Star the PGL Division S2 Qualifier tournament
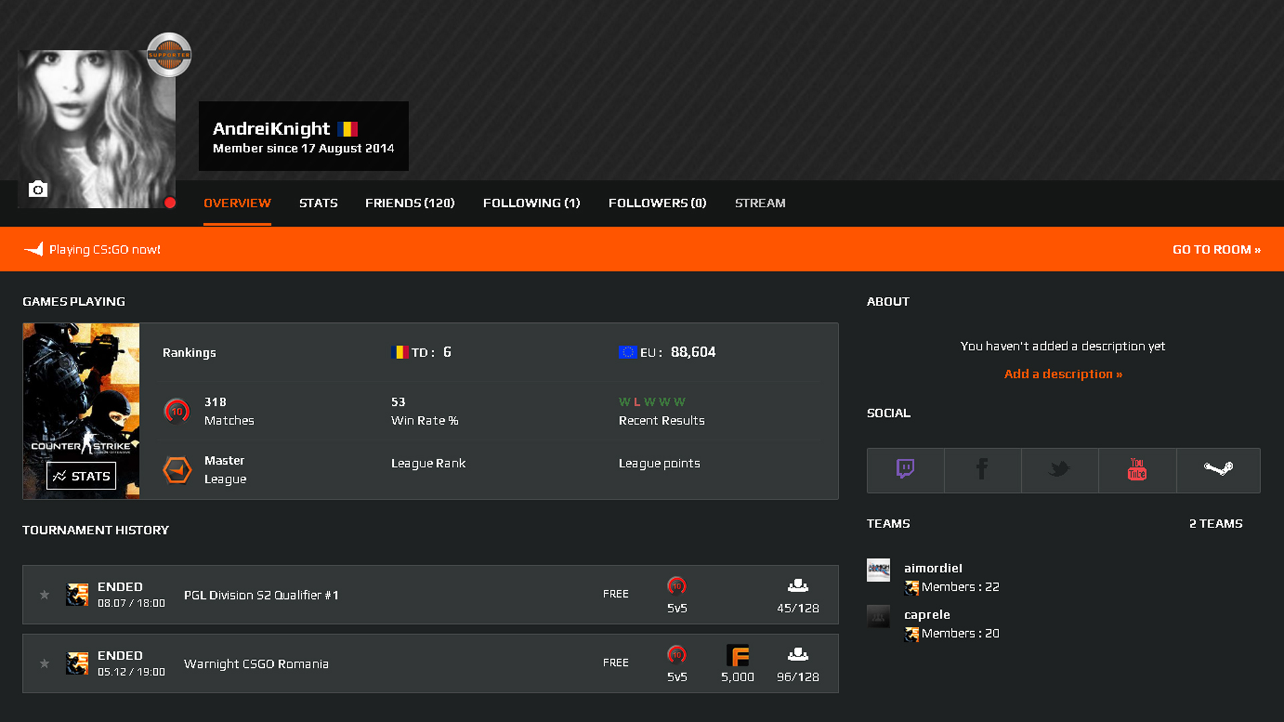 click(x=44, y=594)
